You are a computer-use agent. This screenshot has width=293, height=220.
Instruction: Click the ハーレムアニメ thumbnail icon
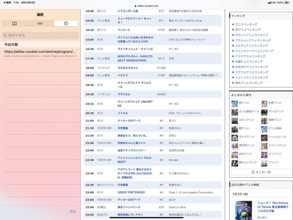[x=264, y=138]
